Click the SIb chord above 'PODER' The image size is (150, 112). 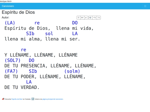tap(33, 71)
